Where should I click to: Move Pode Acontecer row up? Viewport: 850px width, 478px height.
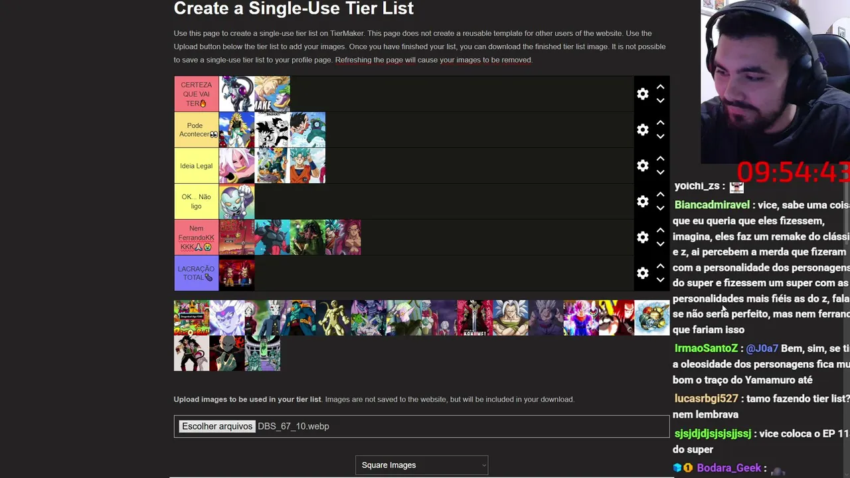(x=660, y=123)
